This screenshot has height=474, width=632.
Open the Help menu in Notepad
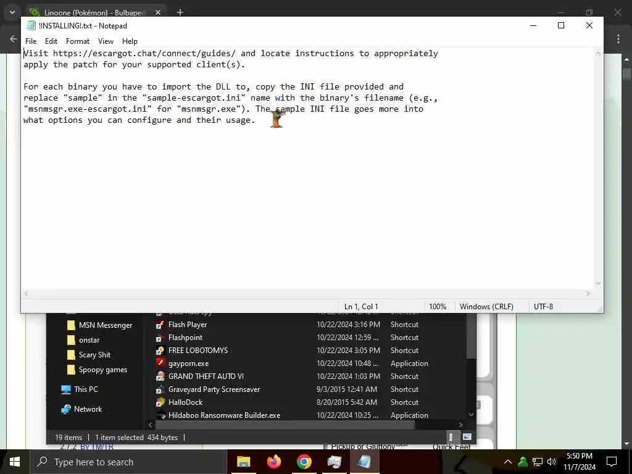click(130, 41)
